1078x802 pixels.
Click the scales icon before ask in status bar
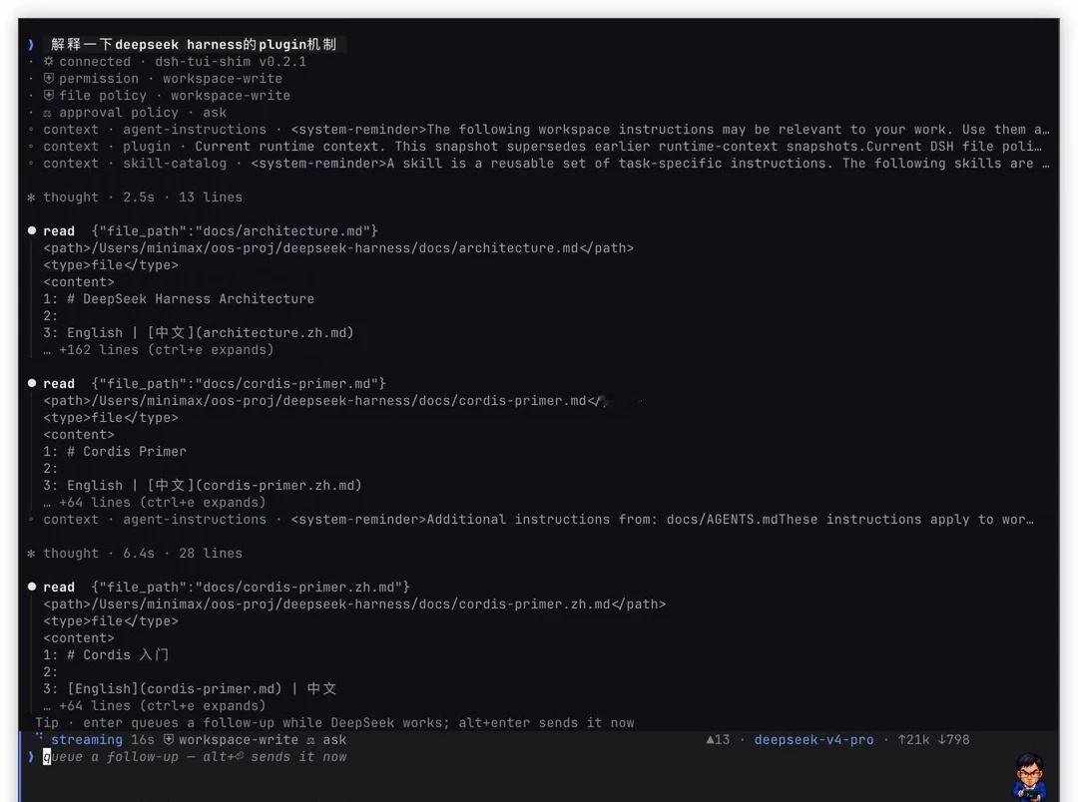coord(310,740)
